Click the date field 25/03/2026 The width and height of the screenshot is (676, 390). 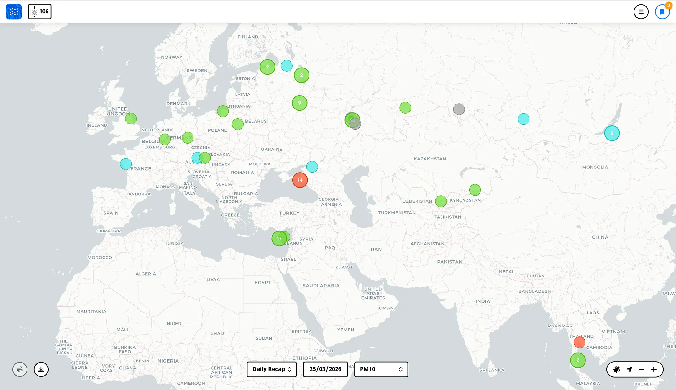point(325,369)
